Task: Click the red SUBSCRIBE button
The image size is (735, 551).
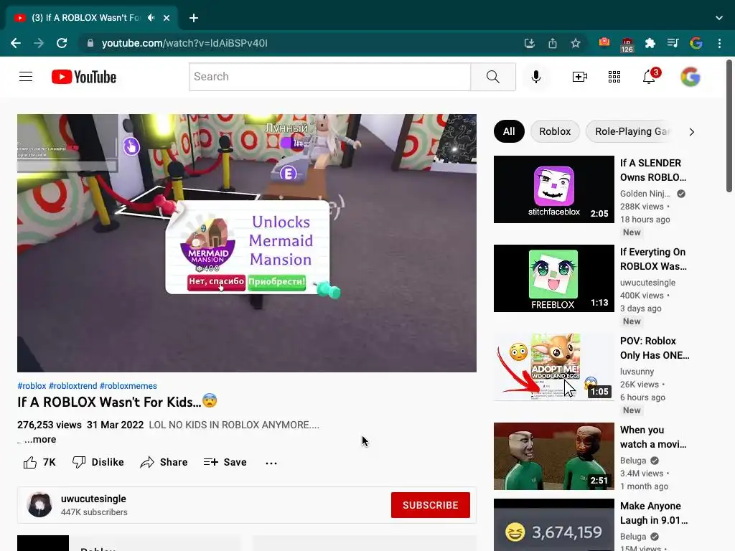Action: tap(431, 505)
